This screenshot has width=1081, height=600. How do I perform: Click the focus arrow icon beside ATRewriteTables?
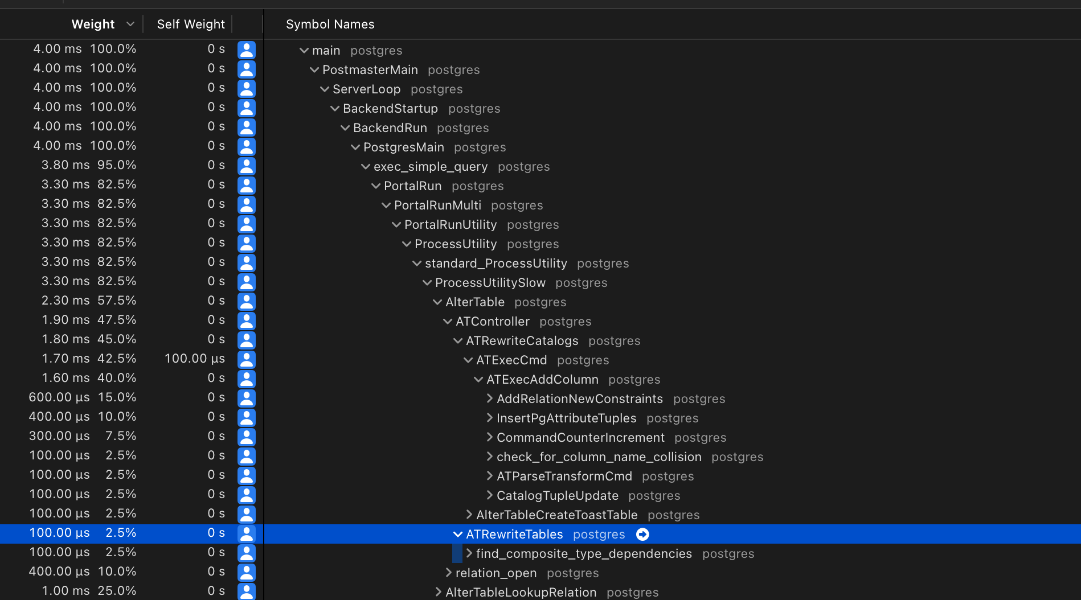[x=642, y=535]
